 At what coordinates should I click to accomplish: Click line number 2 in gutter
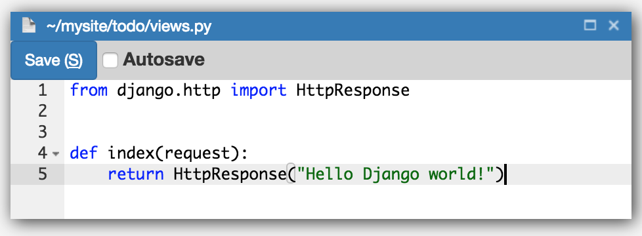43,111
